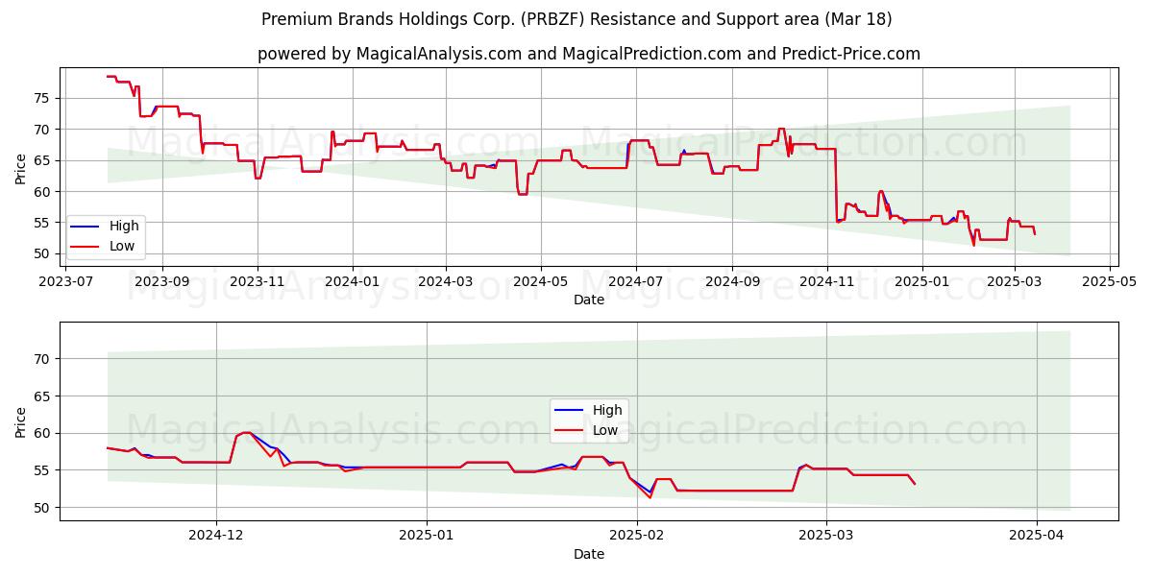
Task: Click the 2023-11 tick label
Action: coord(257,281)
